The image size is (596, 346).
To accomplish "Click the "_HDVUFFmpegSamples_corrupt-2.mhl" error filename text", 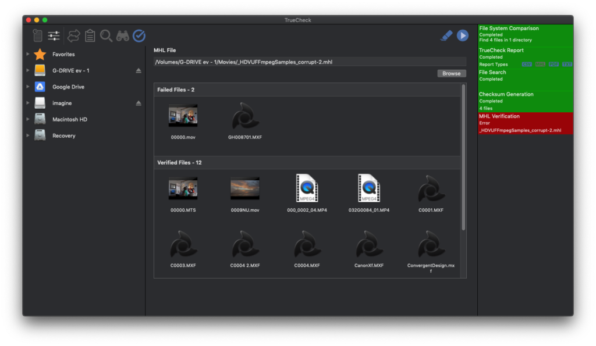I will pyautogui.click(x=520, y=130).
